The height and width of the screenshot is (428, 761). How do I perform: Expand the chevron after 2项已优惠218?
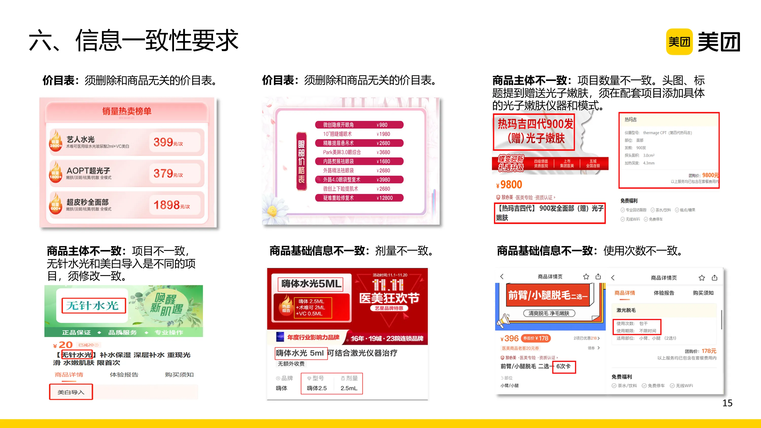[599, 338]
